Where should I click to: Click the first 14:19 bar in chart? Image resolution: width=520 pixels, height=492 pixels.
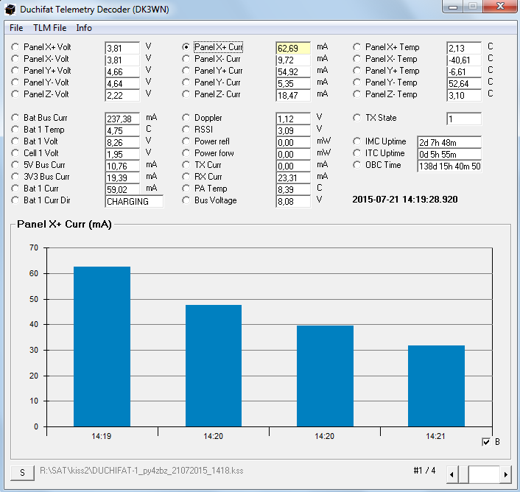[x=102, y=346]
